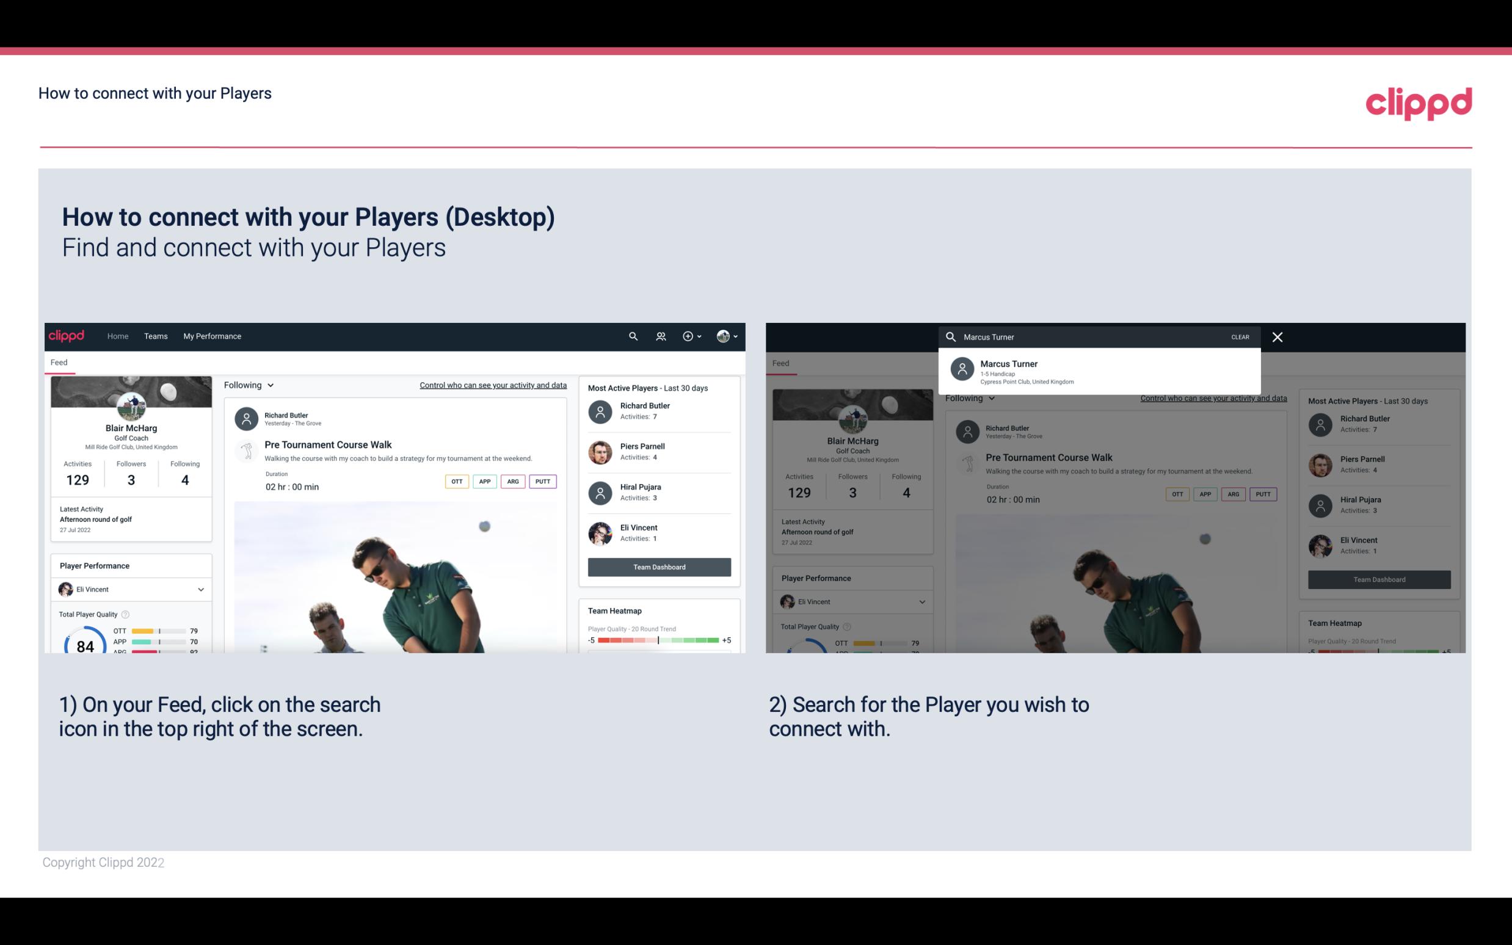The width and height of the screenshot is (1512, 945).
Task: Click the user/connections icon in navbar
Action: click(x=660, y=335)
